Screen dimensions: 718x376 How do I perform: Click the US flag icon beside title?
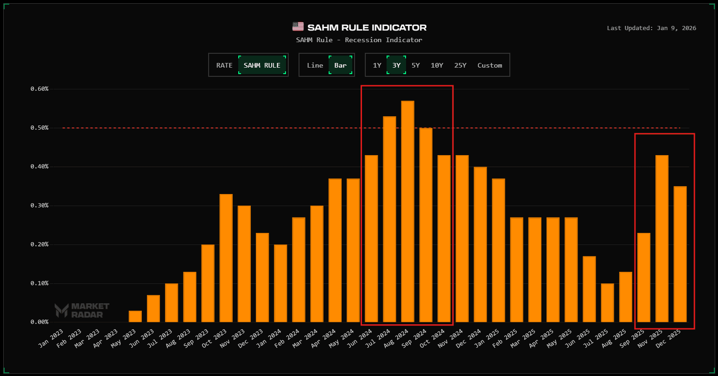coord(298,27)
